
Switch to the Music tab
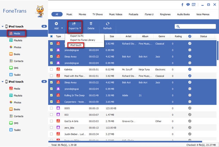coord(69,14)
